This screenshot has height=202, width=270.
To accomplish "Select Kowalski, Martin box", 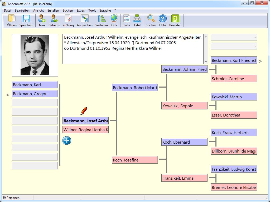I will [234, 97].
